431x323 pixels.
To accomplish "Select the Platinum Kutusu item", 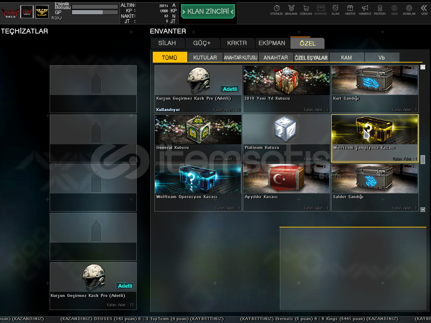I will click(286, 138).
